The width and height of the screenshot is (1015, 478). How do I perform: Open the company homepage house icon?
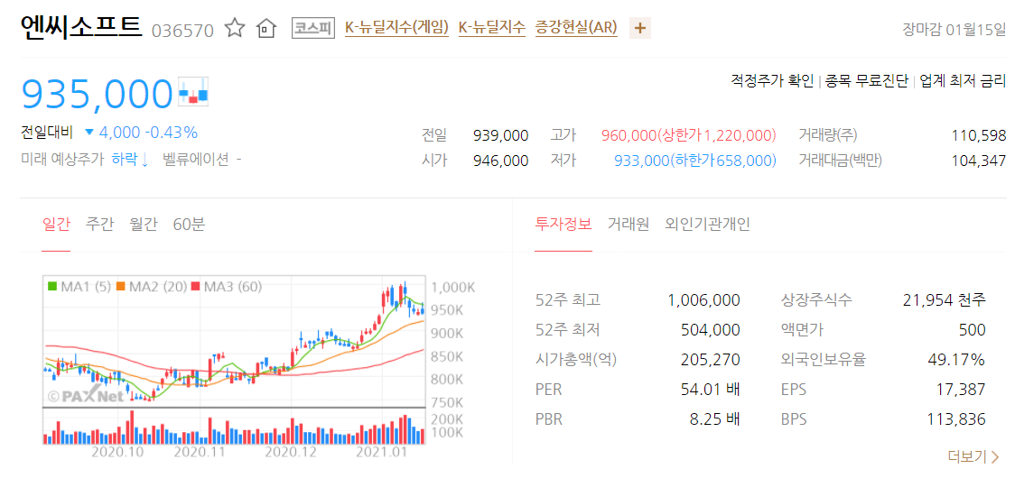coord(266,29)
